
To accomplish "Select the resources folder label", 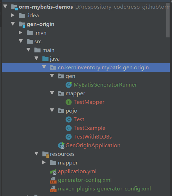I will [62, 154].
